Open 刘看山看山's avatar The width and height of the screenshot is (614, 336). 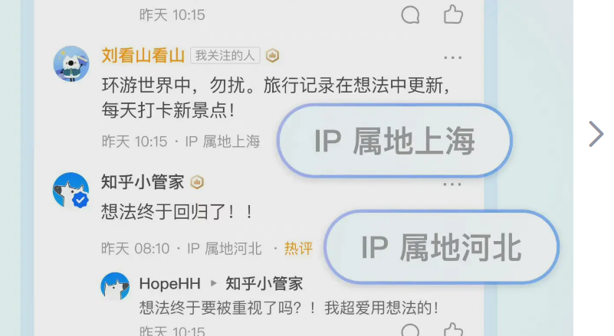tap(71, 64)
